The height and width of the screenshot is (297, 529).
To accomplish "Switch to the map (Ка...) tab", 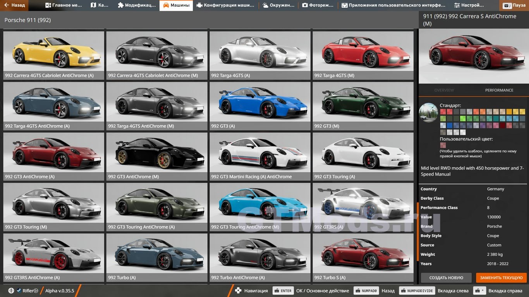I will (x=100, y=5).
